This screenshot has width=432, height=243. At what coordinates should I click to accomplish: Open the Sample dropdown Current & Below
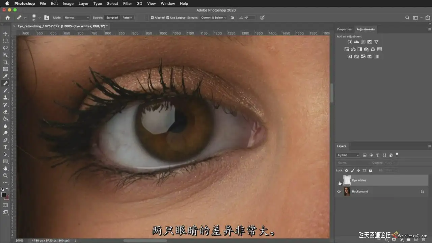213,18
